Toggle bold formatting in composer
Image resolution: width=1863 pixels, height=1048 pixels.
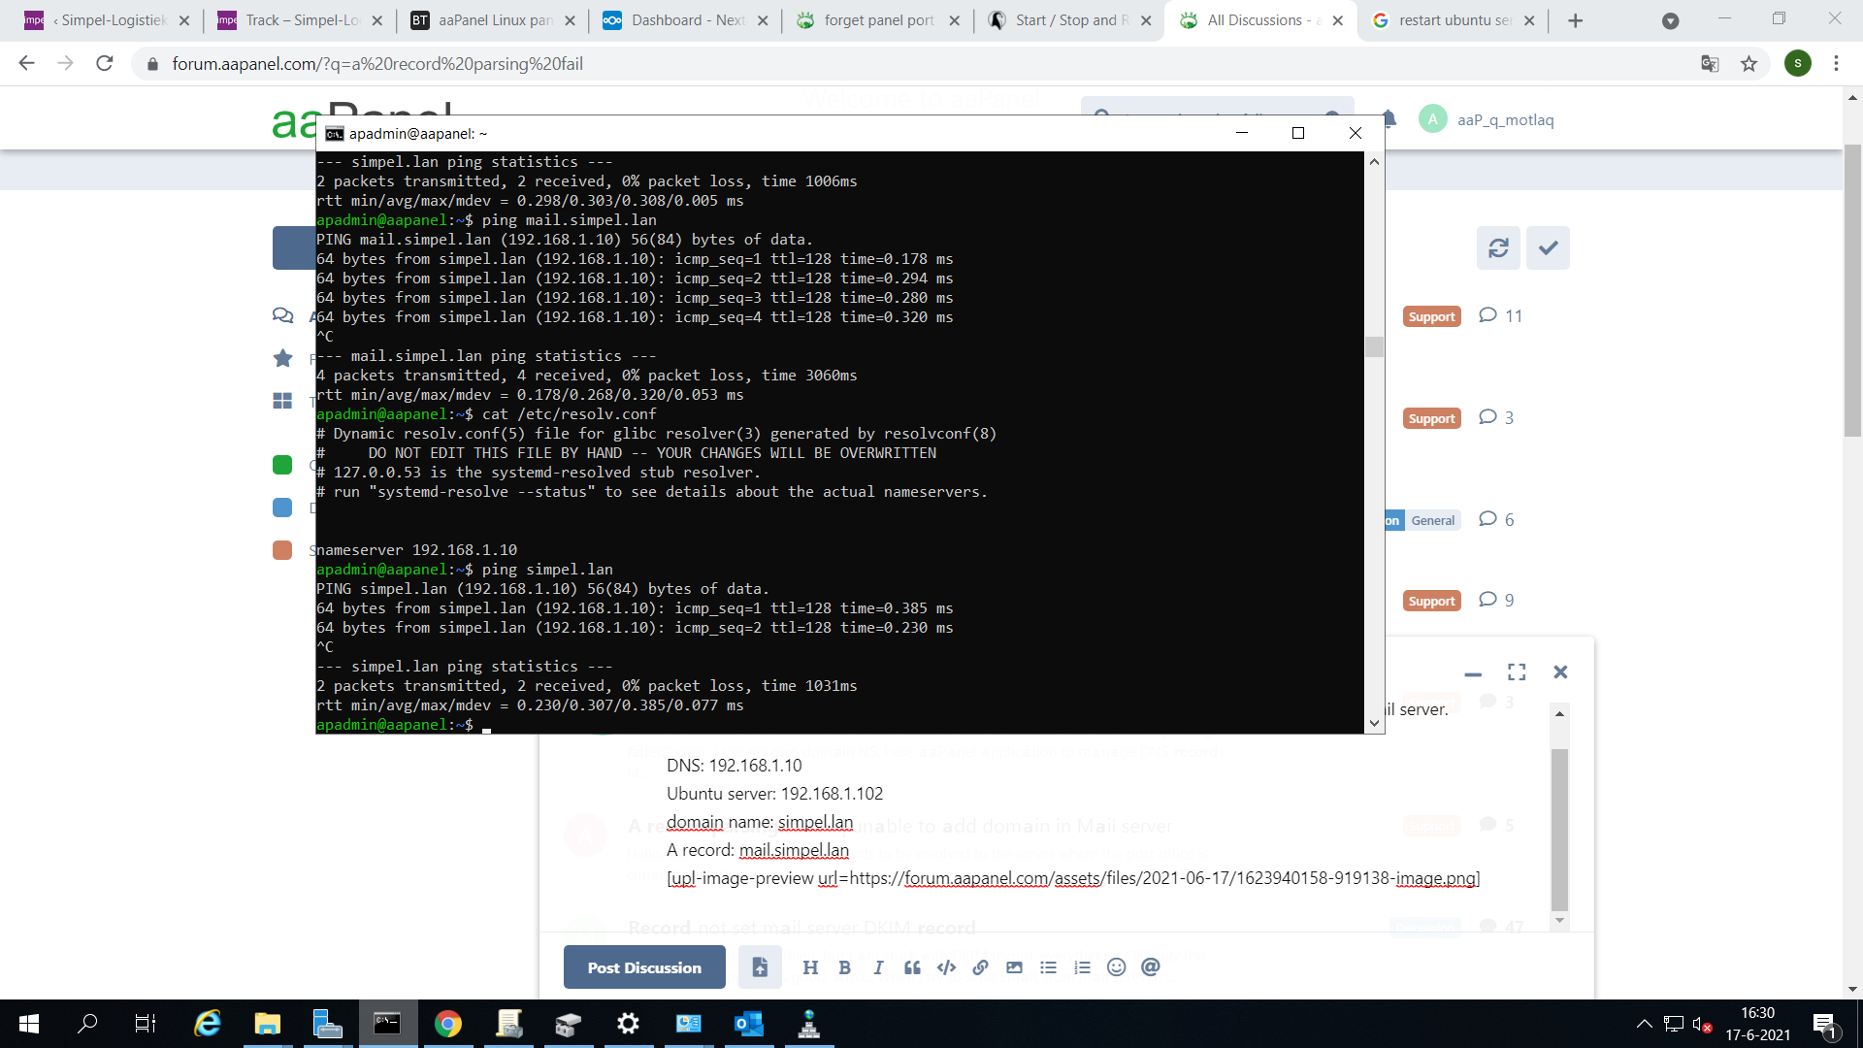(x=844, y=967)
